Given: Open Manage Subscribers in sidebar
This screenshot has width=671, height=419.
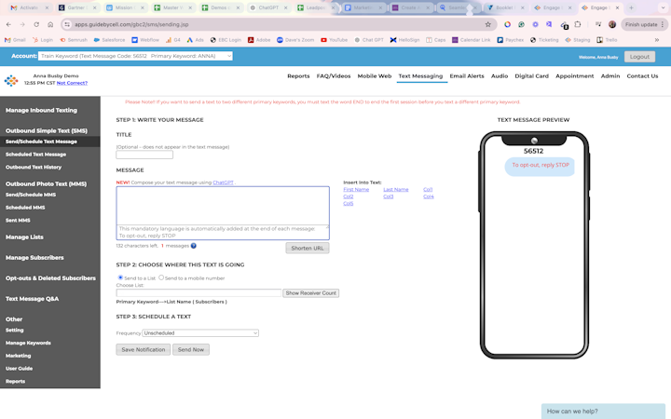Looking at the screenshot, I should click(34, 258).
